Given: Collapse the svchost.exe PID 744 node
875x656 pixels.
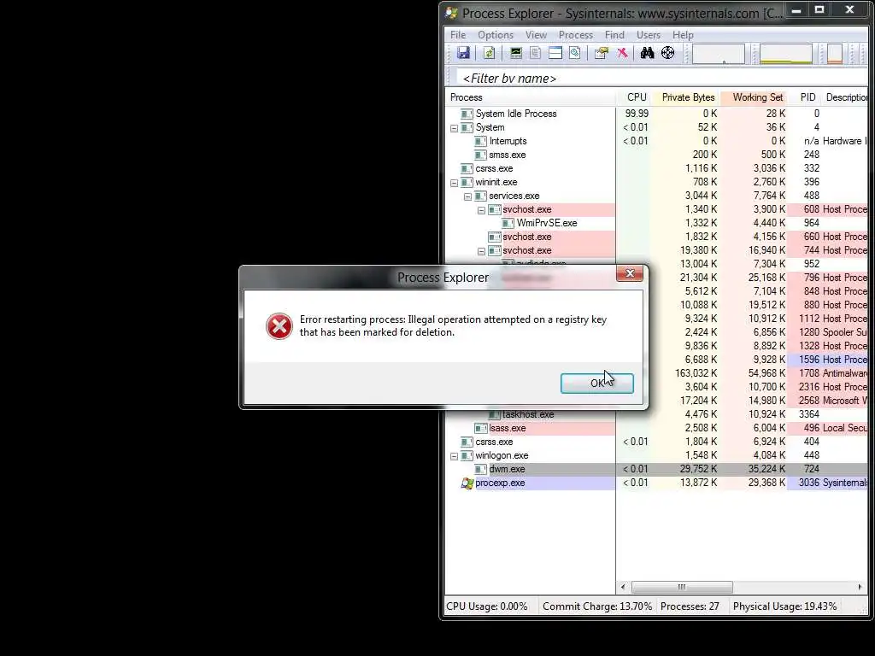Looking at the screenshot, I should (482, 251).
